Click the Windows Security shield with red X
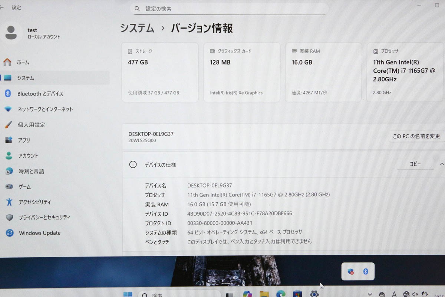This screenshot has width=445, height=297. click(x=350, y=271)
